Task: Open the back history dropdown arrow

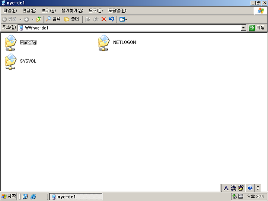Action: [20, 19]
